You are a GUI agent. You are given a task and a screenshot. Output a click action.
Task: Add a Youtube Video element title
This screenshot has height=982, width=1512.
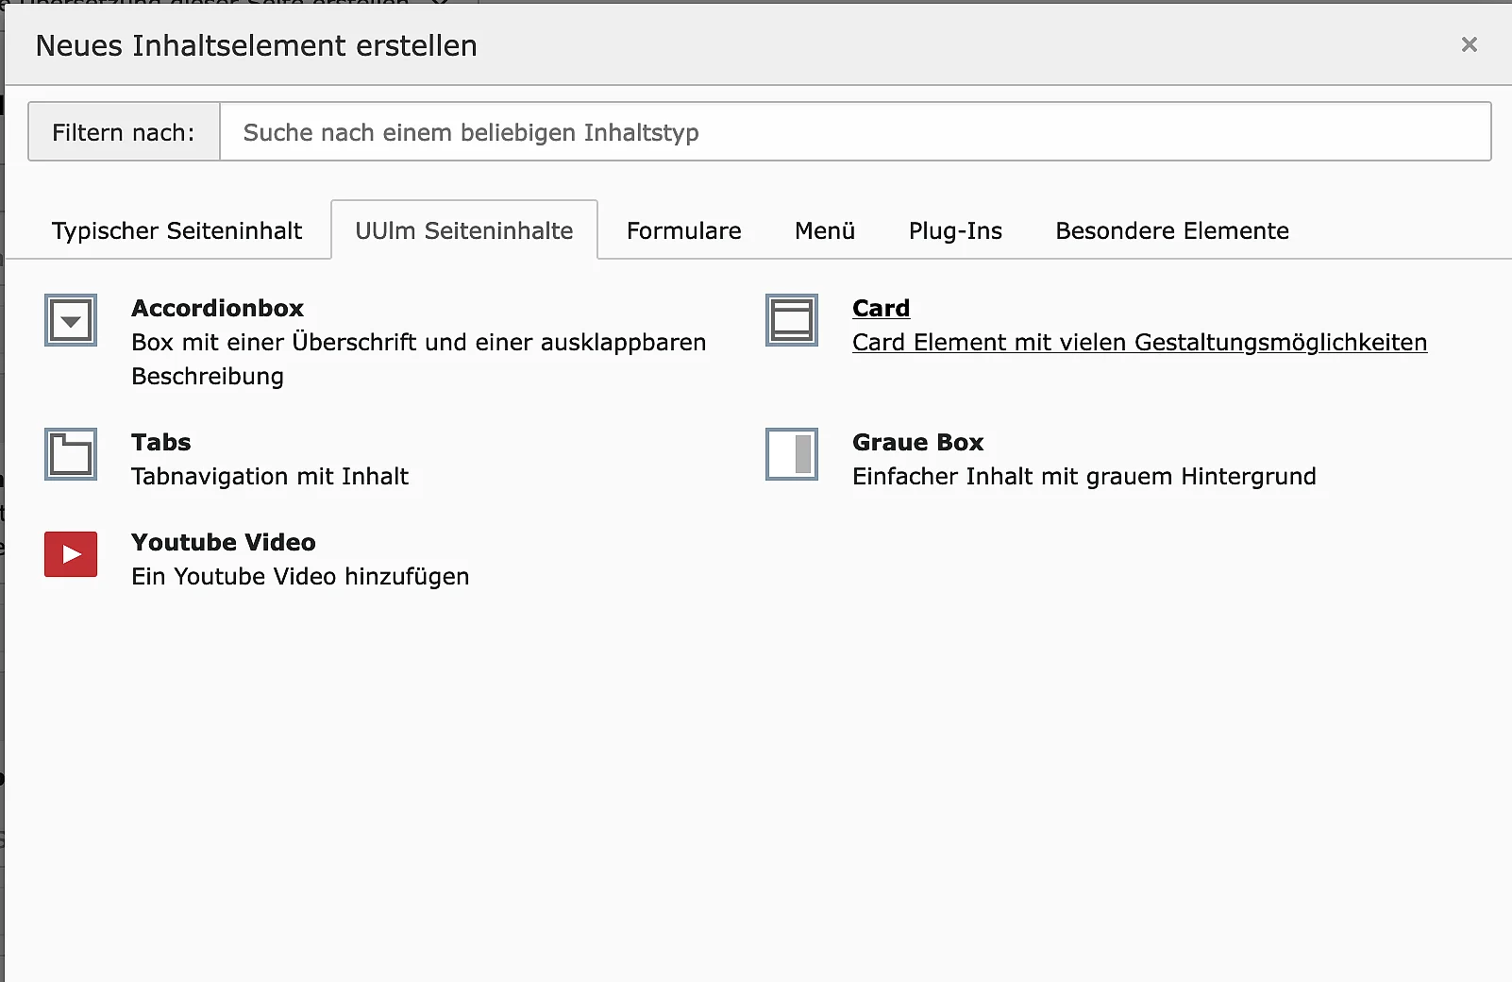click(x=224, y=542)
